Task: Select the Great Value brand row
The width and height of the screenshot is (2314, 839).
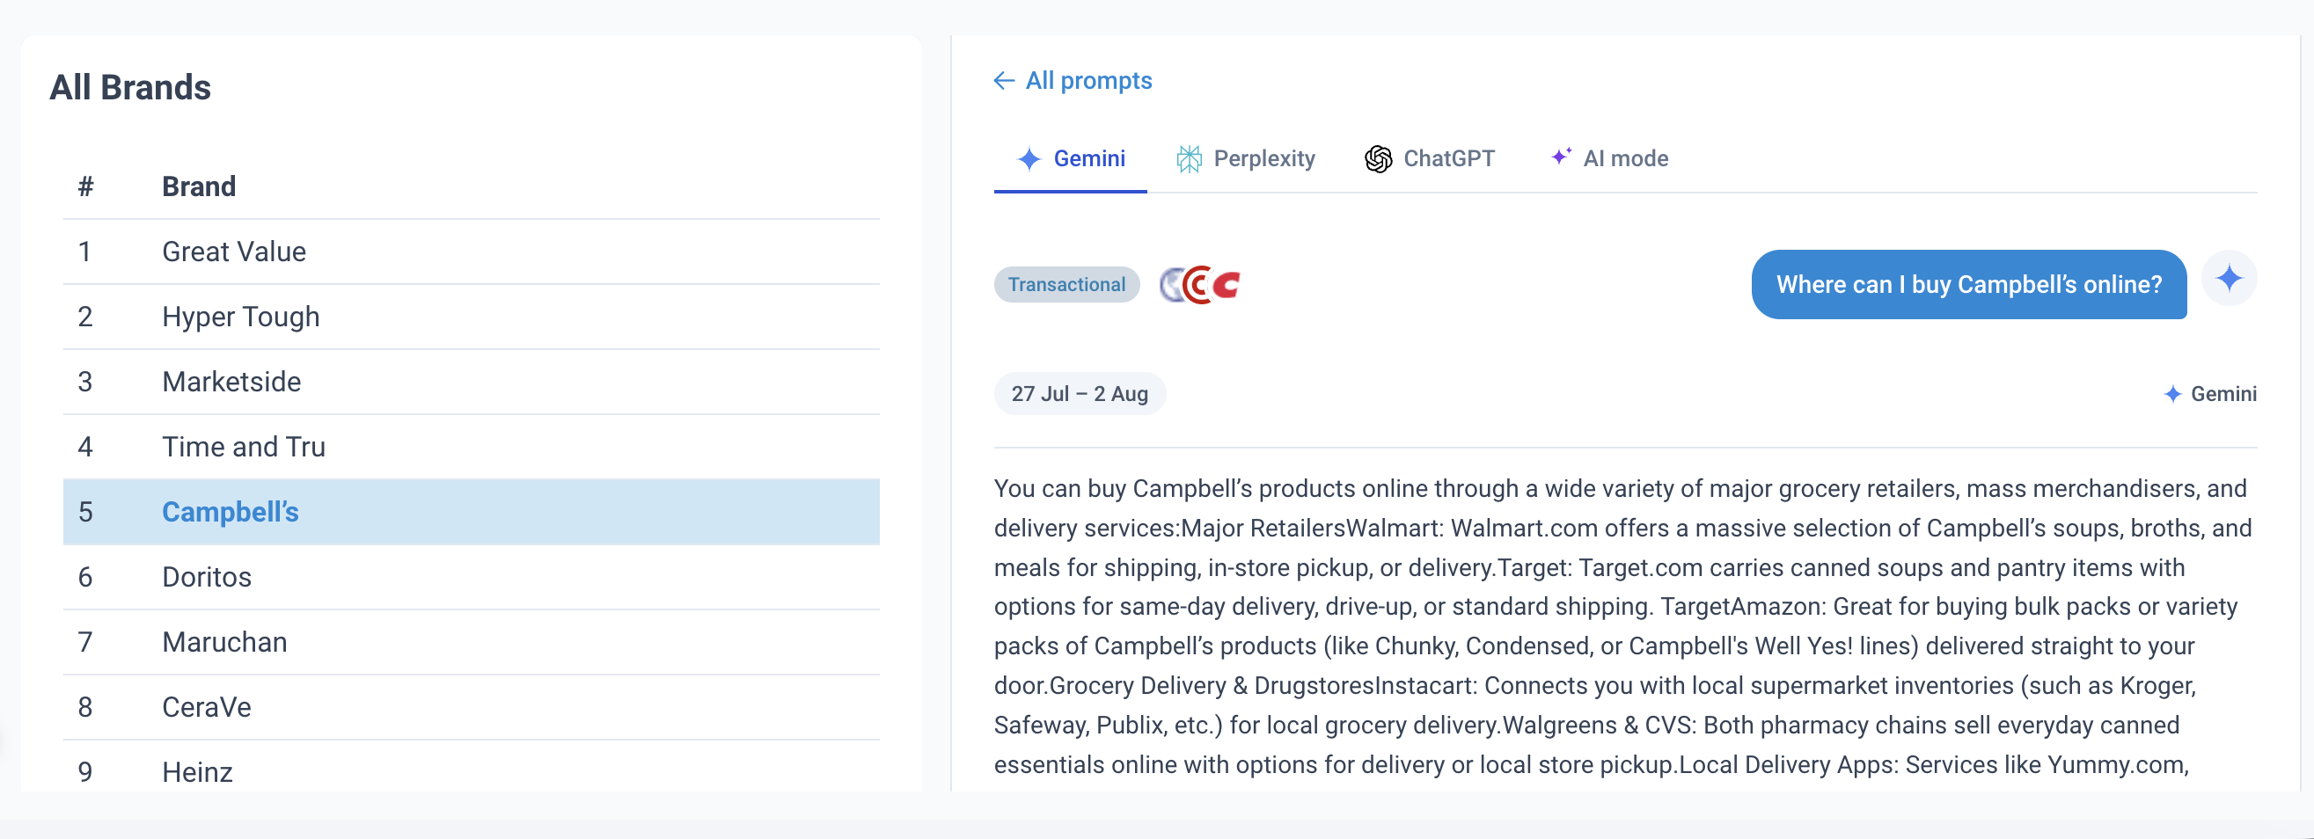Action: click(471, 252)
